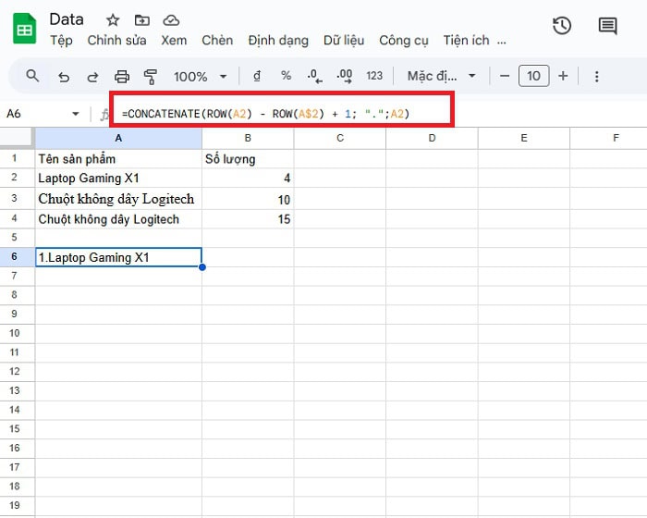647x518 pixels.
Task: Click the undo arrow
Action: pos(63,77)
